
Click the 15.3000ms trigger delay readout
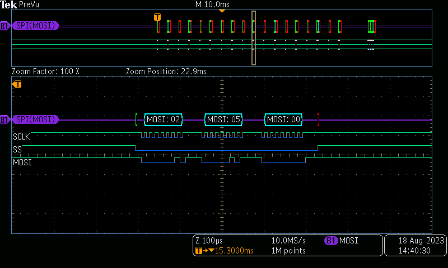pyautogui.click(x=234, y=251)
